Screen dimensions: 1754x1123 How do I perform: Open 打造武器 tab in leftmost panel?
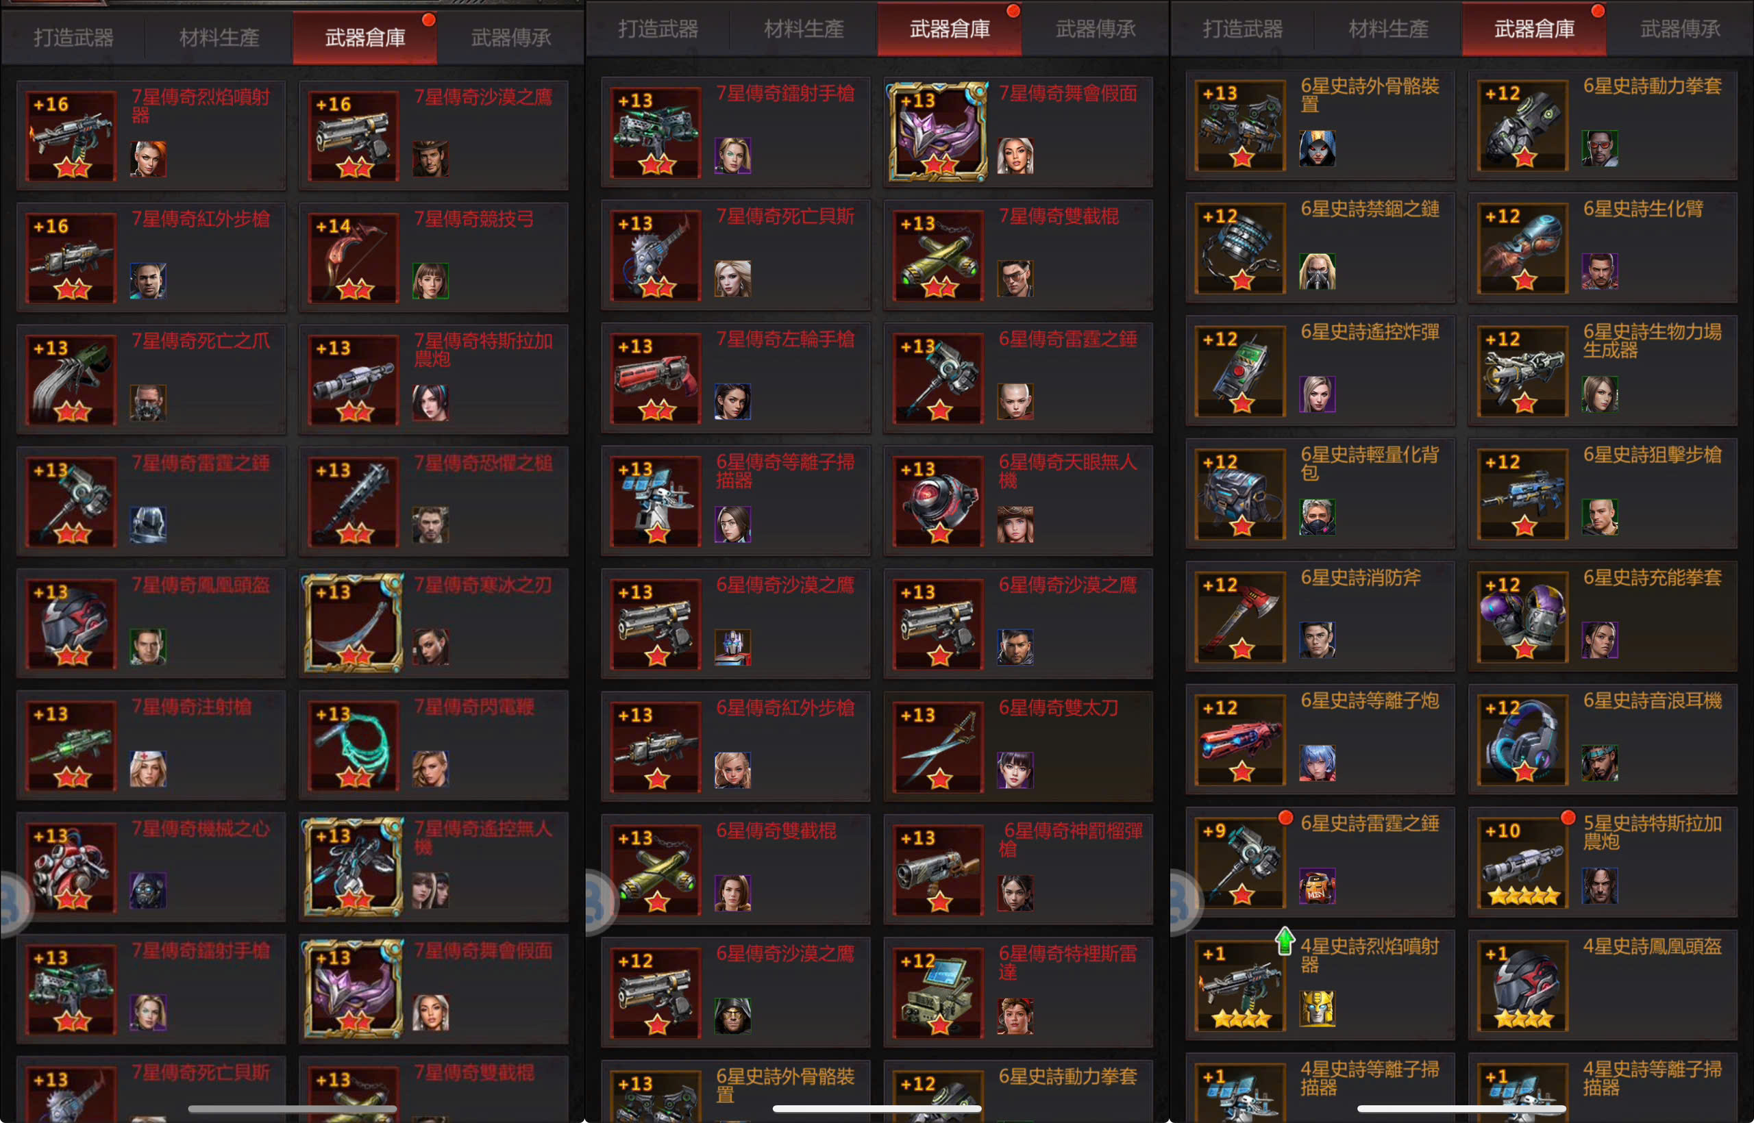pos(74,38)
